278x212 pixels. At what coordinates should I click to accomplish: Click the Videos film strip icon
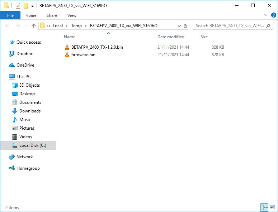click(15, 137)
